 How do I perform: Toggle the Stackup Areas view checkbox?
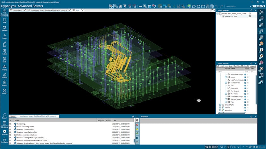tap(245, 99)
